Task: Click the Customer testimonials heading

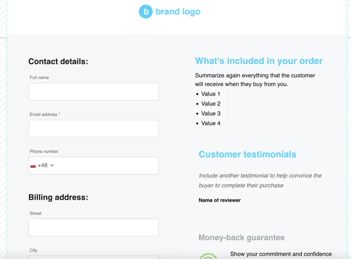Action: pos(247,154)
